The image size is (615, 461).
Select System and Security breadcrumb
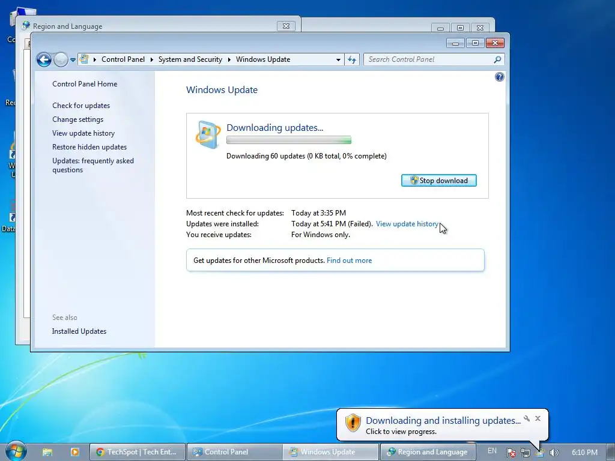pos(190,59)
